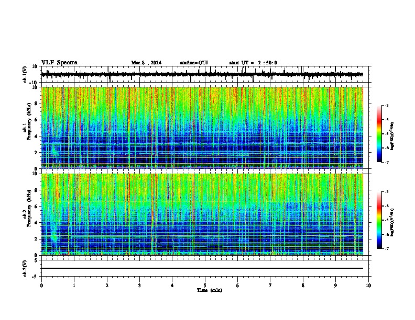415x320 pixels.
Task: Click time axis tick label "9"
Action: 335,285
